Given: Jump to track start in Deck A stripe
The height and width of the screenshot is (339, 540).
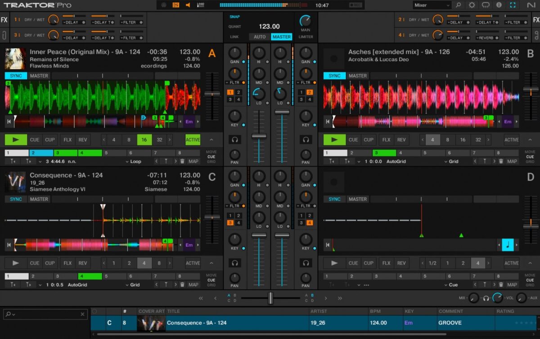Looking at the screenshot, I should coord(9,122).
